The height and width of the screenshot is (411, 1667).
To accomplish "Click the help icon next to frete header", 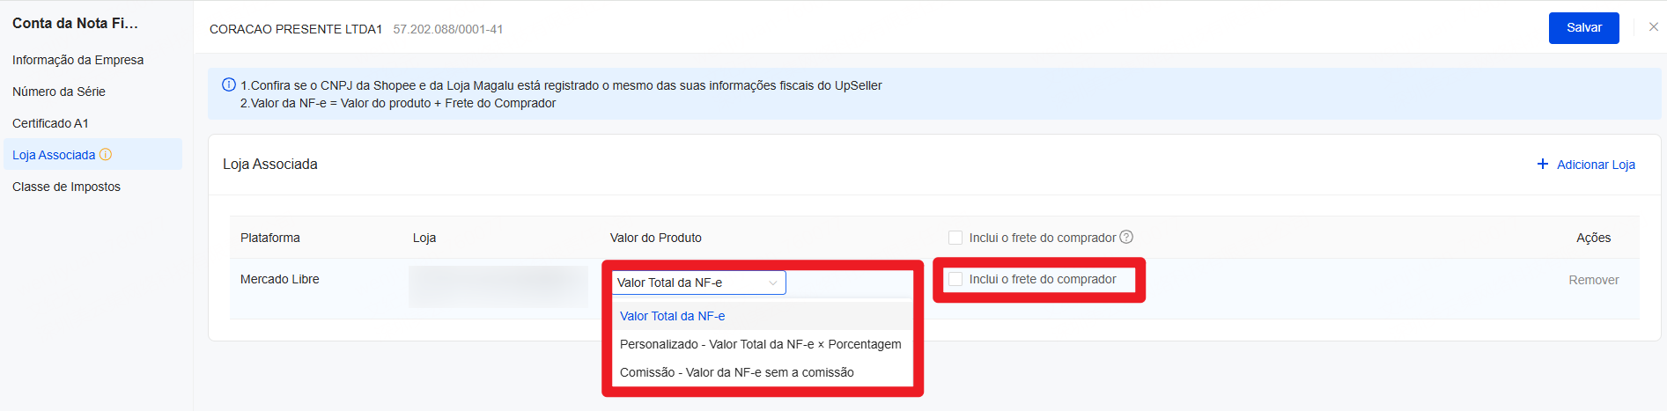I will click(x=1126, y=237).
